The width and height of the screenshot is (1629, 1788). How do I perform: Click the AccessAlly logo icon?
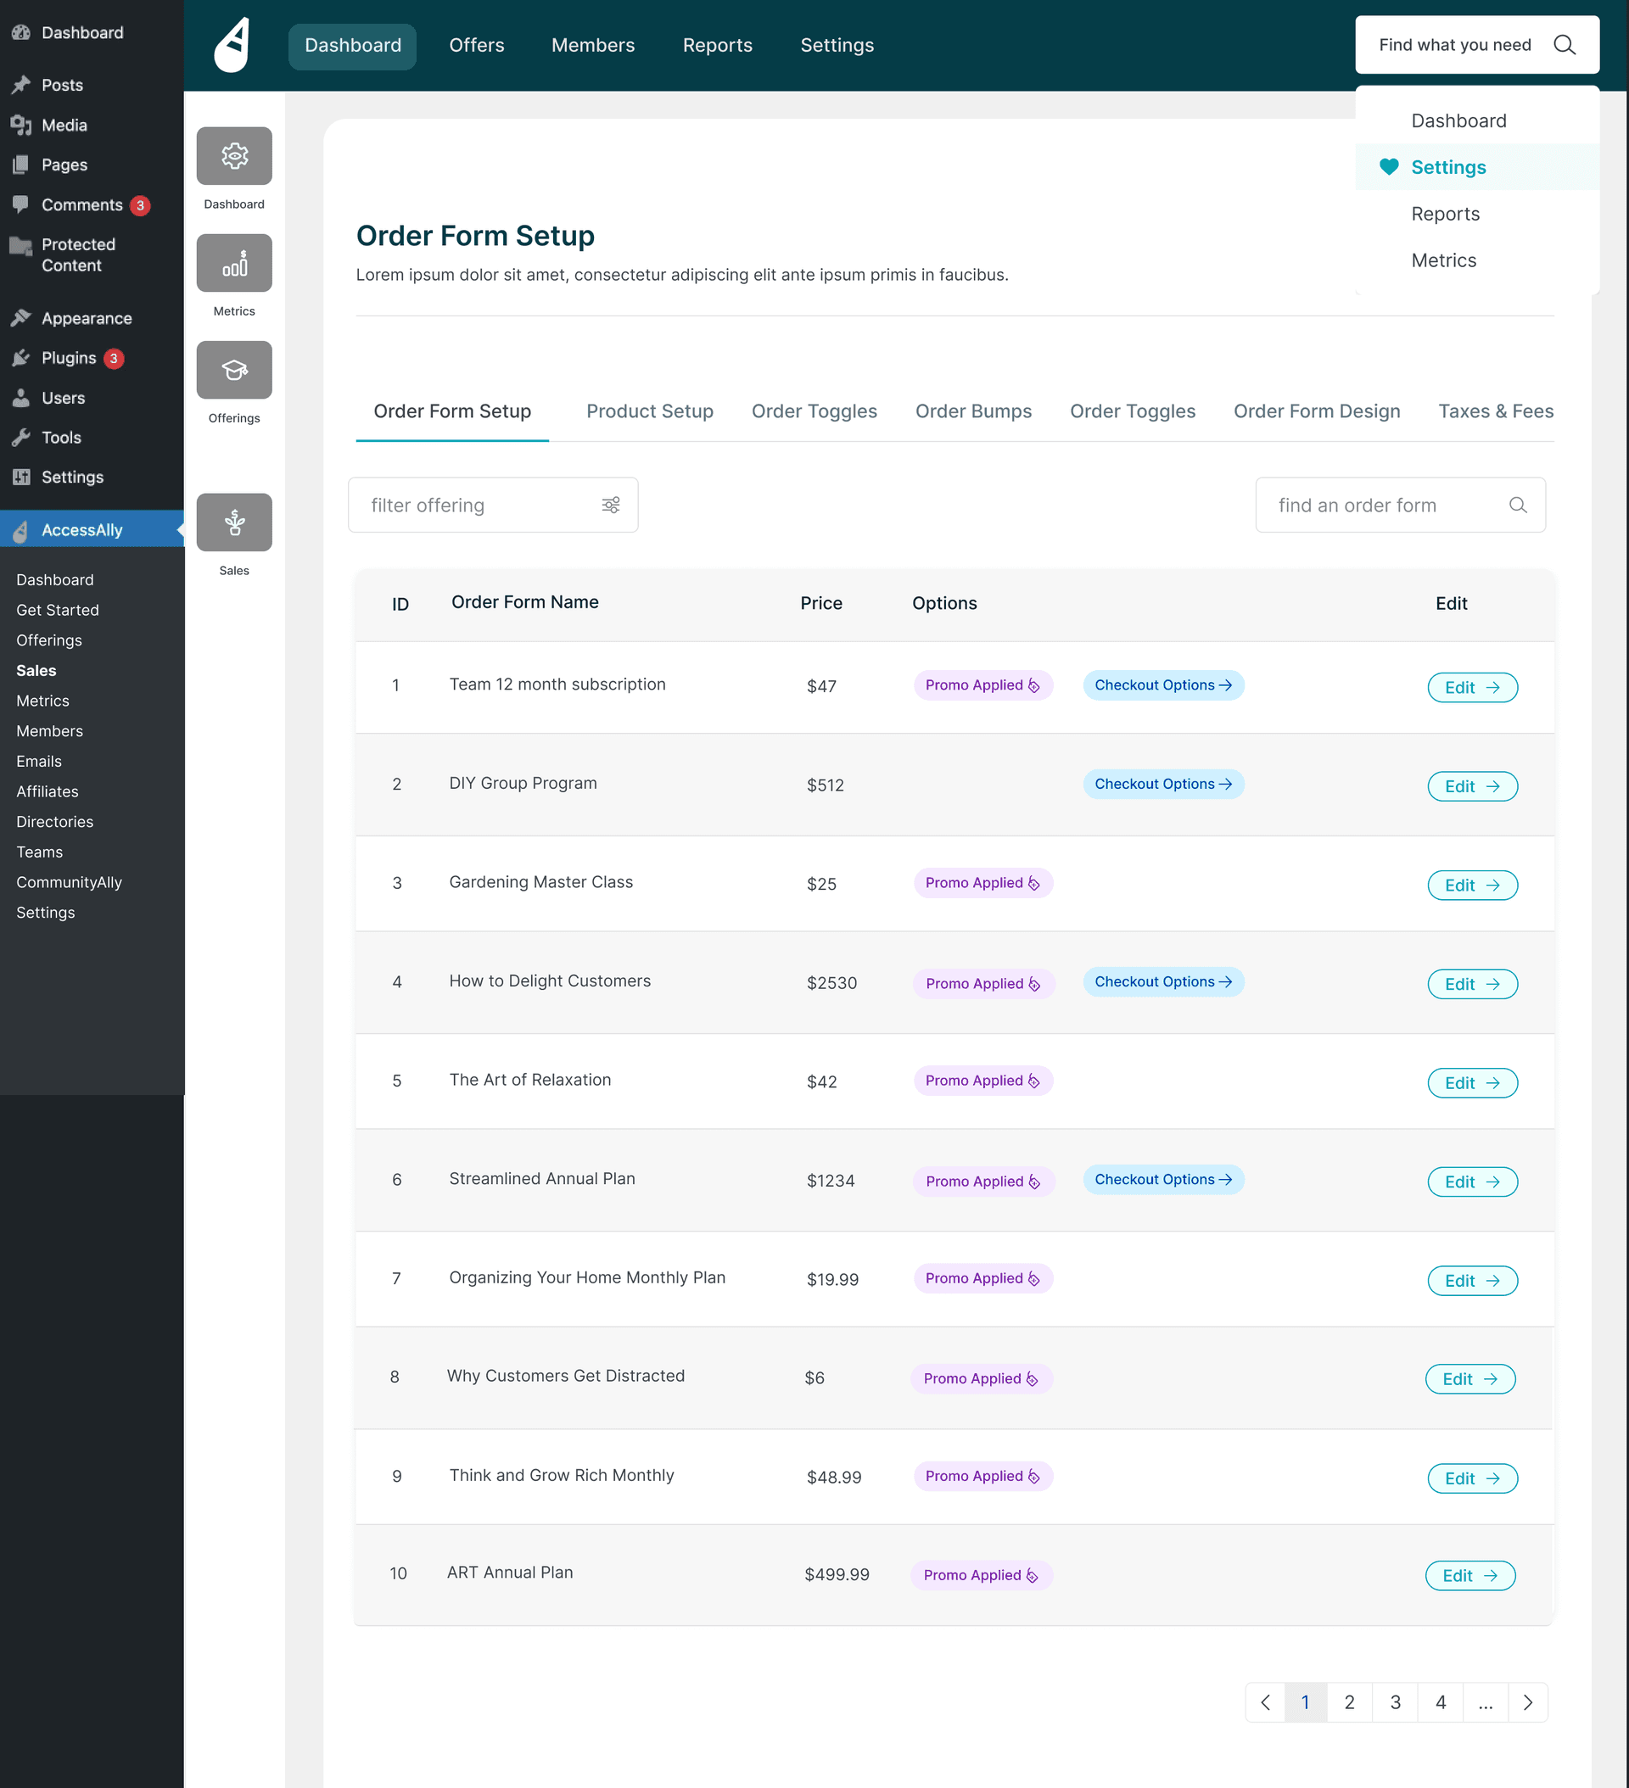pos(232,44)
